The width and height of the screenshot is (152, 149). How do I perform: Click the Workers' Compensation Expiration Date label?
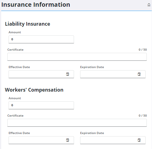92,133
